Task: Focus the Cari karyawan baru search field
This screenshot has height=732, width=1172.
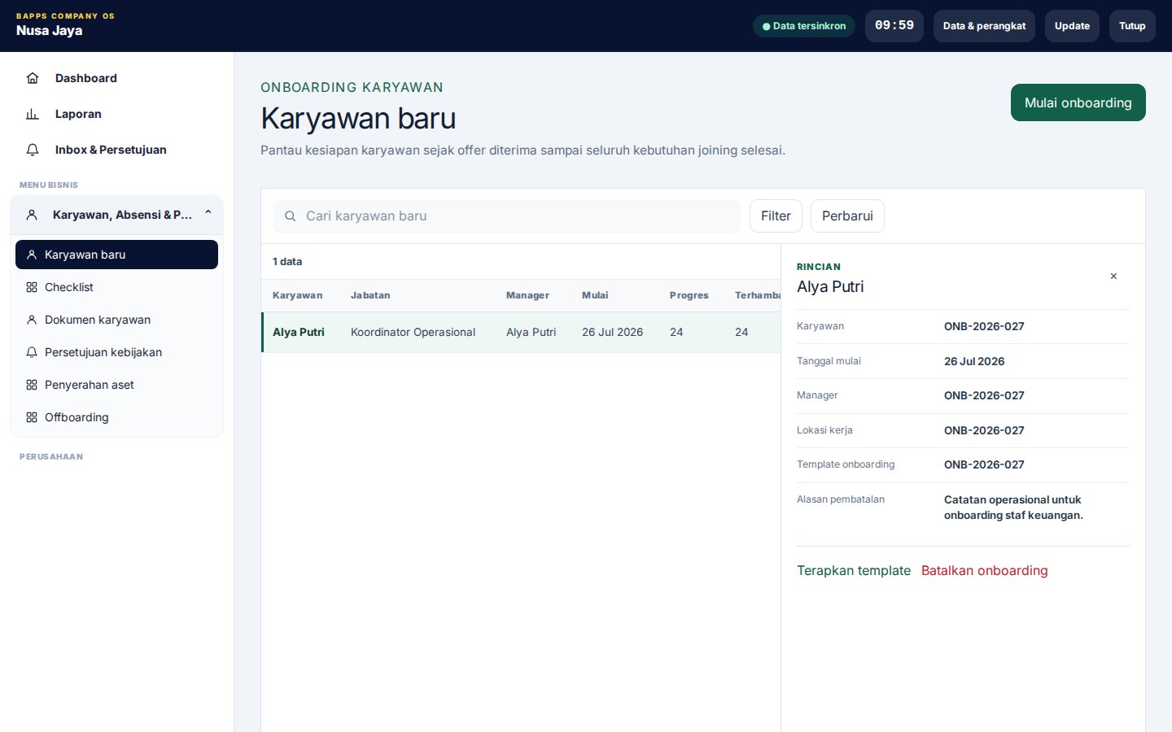Action: click(507, 216)
